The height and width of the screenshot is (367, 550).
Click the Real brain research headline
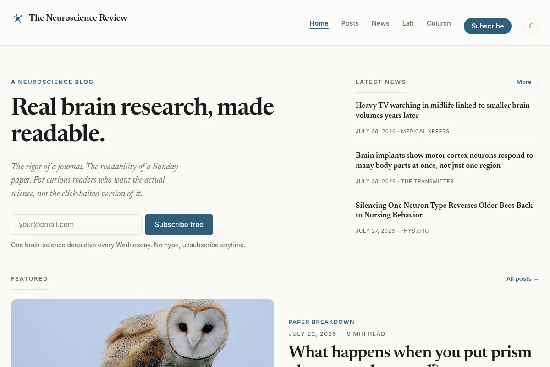[143, 120]
